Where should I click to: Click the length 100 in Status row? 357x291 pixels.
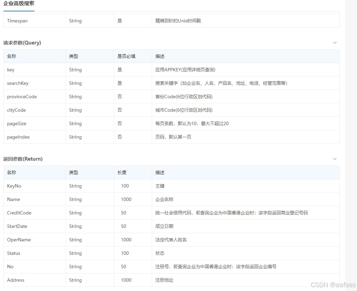tap(125, 253)
